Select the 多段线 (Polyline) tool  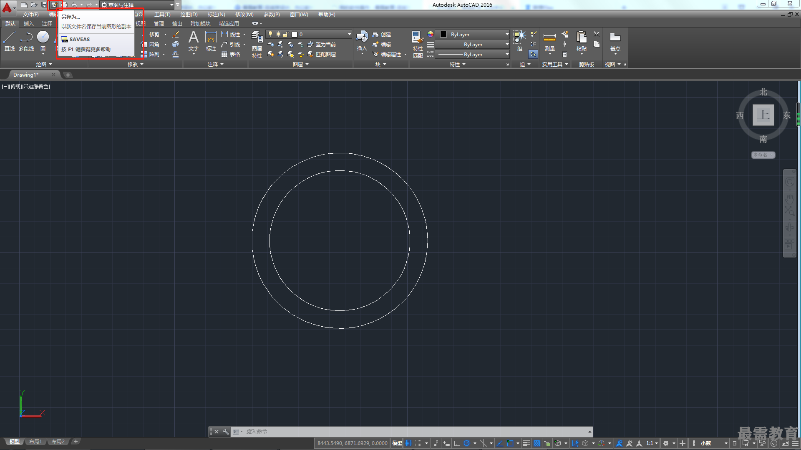[26, 41]
